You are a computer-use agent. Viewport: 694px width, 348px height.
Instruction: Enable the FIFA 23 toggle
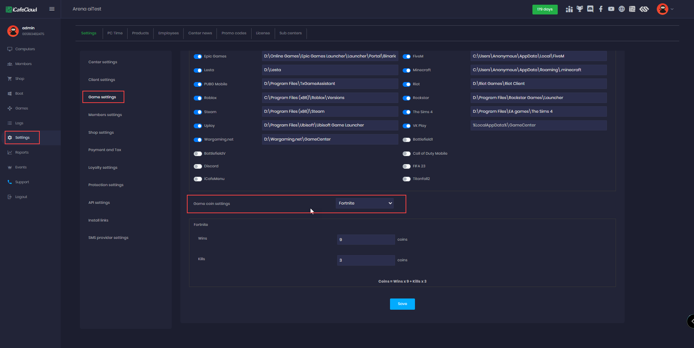pos(407,166)
